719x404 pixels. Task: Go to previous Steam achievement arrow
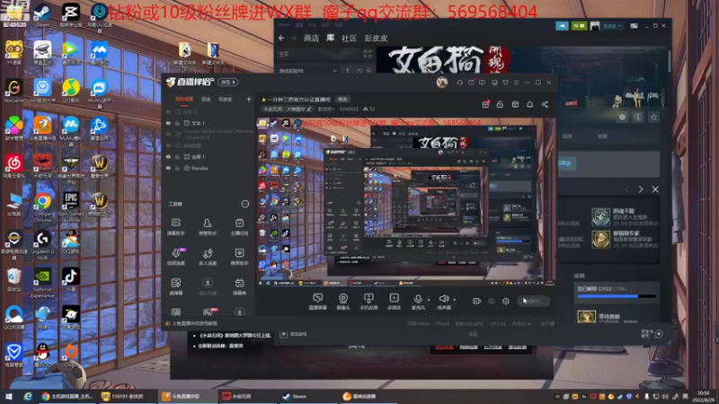[x=626, y=189]
